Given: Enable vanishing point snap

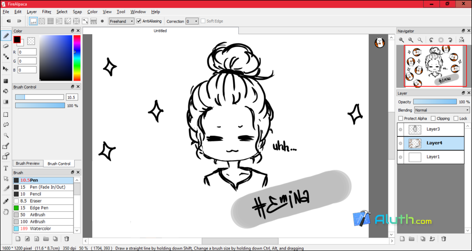Looking at the screenshot, I should (59, 21).
